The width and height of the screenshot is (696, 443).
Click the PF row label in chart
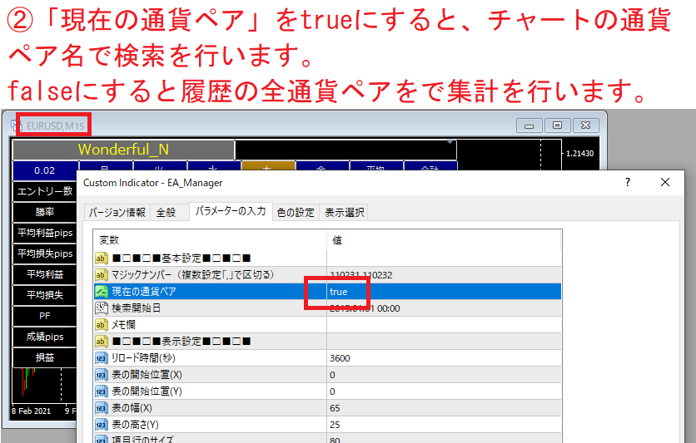[44, 317]
